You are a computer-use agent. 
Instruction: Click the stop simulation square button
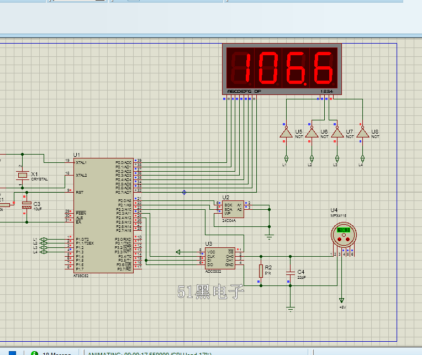pyautogui.click(x=12, y=353)
